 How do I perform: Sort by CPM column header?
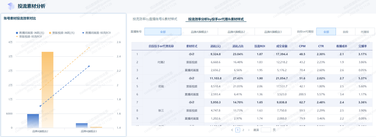[x=302, y=46]
